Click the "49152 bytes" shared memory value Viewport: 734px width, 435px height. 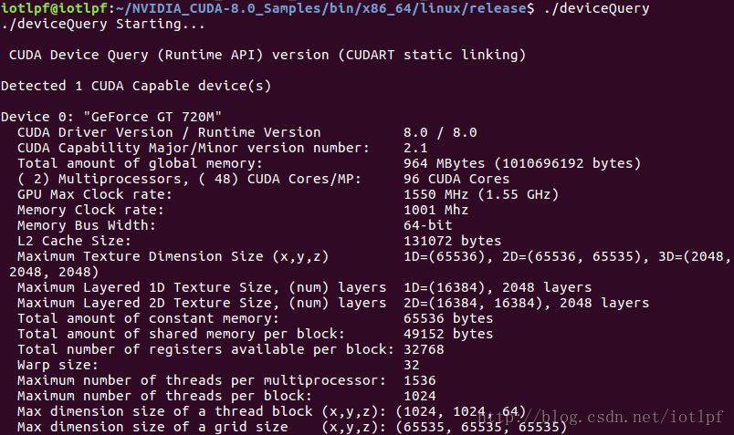tap(448, 334)
